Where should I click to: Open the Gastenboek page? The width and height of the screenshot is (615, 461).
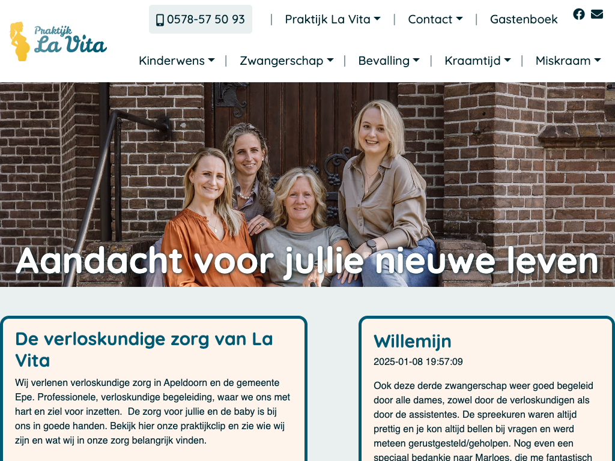tap(524, 19)
